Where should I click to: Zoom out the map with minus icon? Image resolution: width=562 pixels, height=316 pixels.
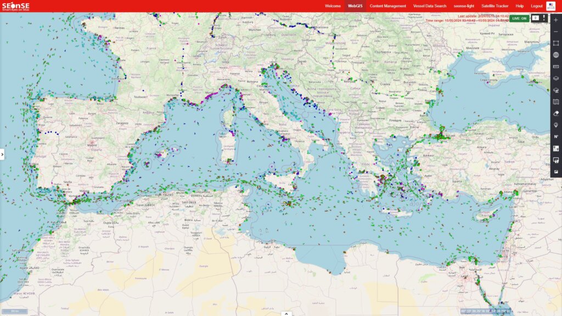point(556,31)
